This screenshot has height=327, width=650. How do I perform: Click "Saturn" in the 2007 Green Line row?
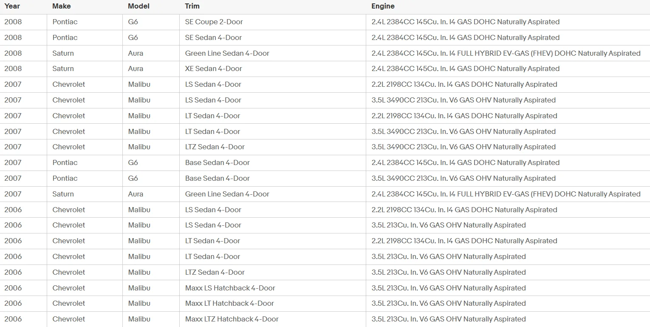tap(63, 194)
